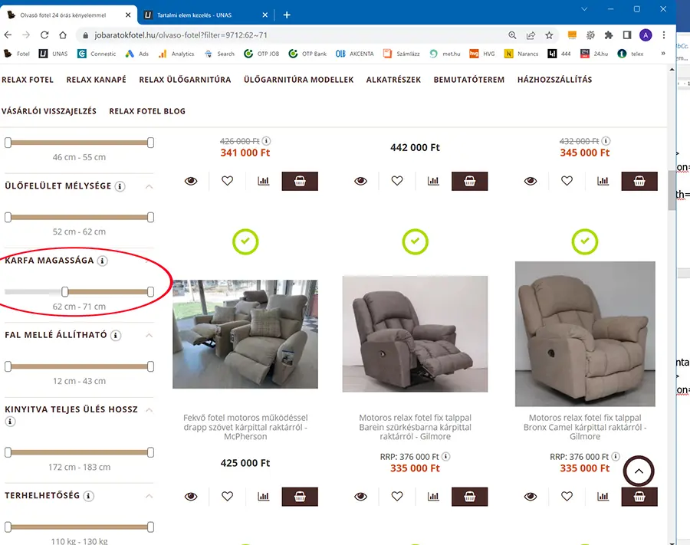
Task: Open Relax Fotel Blog link
Action: [147, 111]
